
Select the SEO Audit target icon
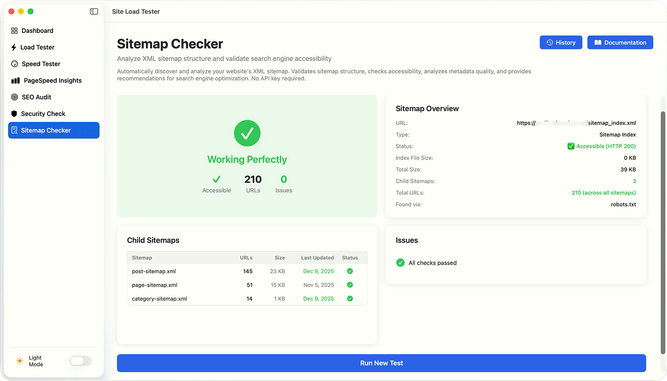(x=14, y=97)
